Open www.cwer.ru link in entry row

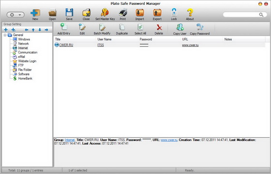pos(190,45)
